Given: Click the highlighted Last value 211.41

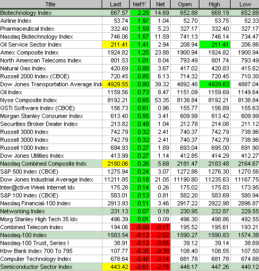Looking at the screenshot, I should coord(116,44).
